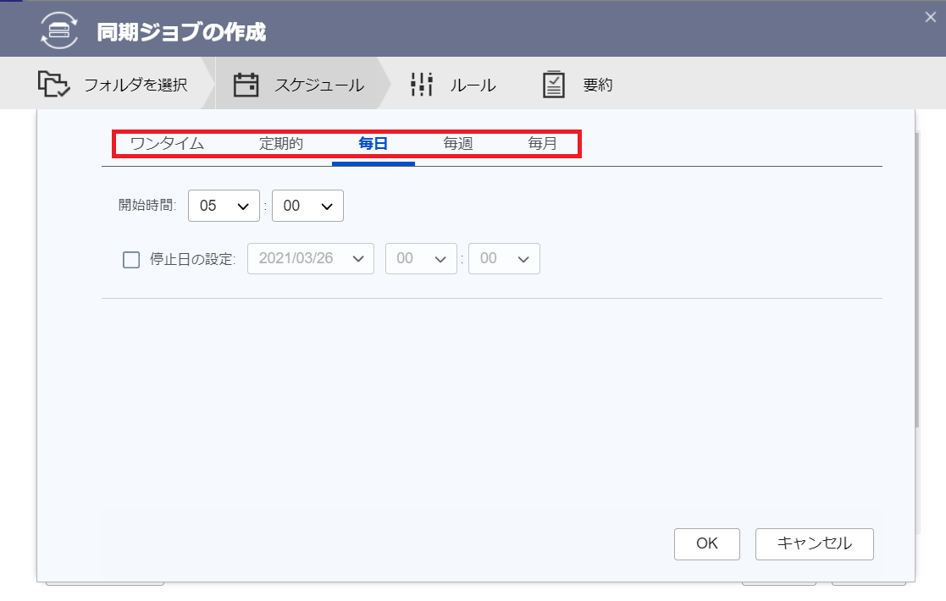The height and width of the screenshot is (601, 946).
Task: Confirm with the OK button
Action: [707, 543]
